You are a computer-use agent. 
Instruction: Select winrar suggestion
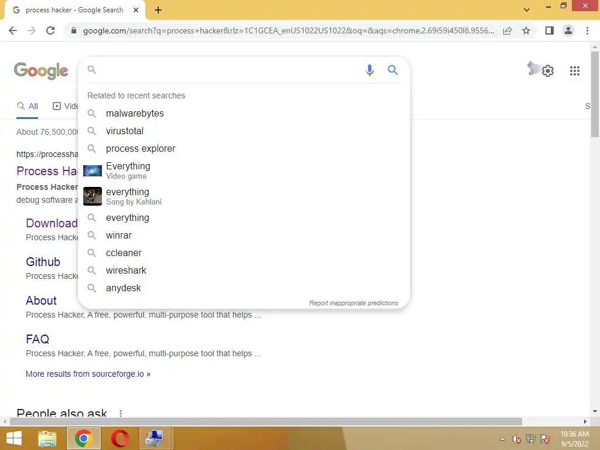[x=244, y=236]
